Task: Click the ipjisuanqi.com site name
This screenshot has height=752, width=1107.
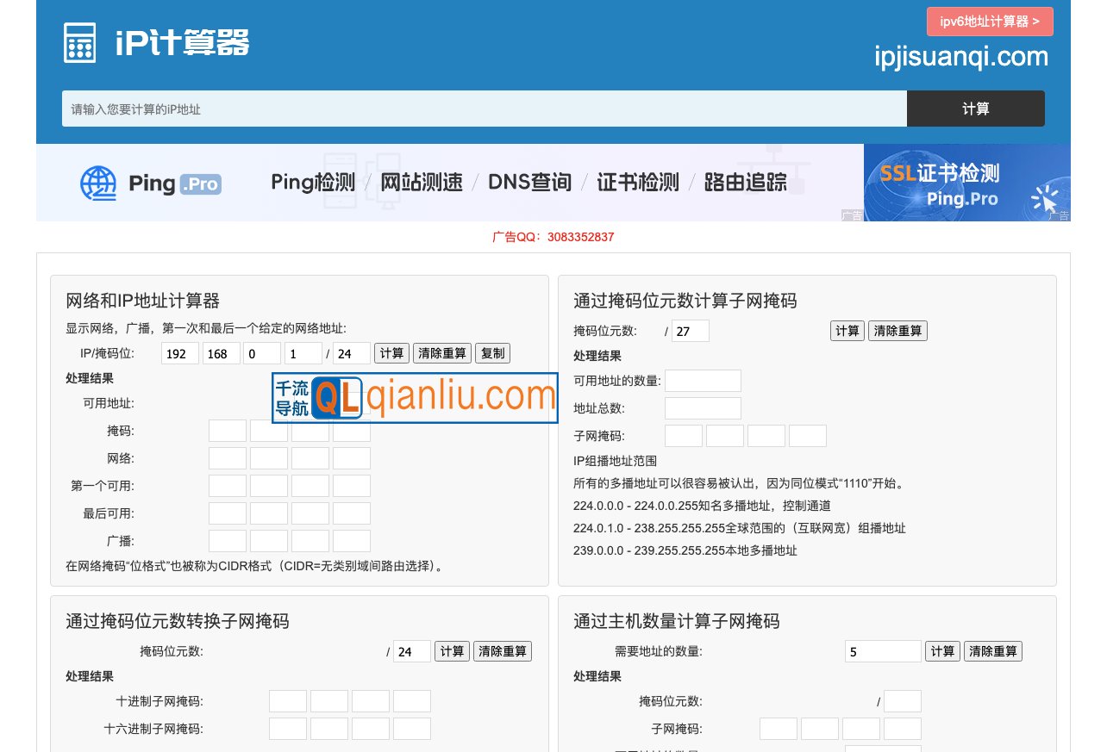Action: click(963, 57)
